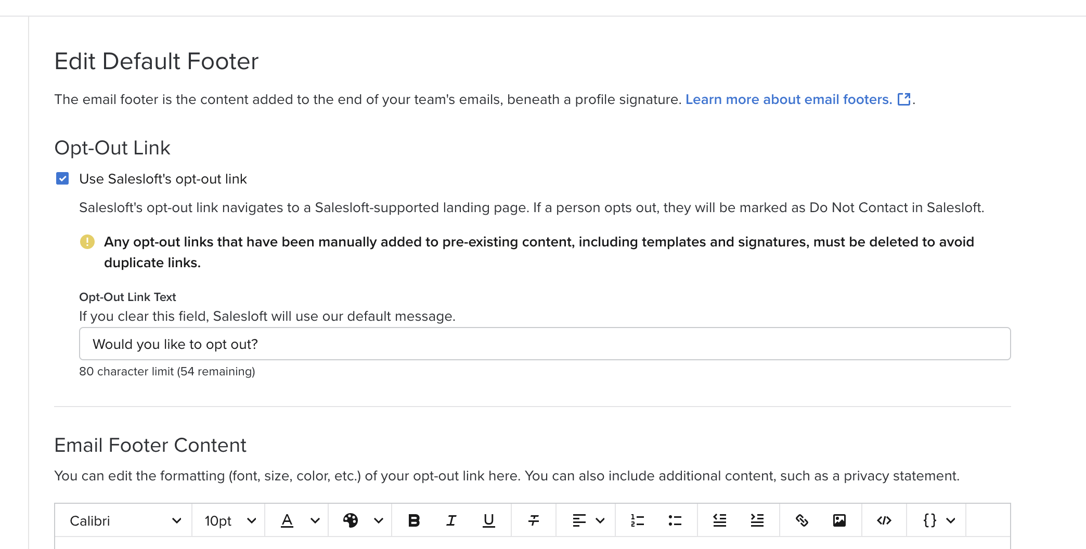Apply strikethrough formatting

pyautogui.click(x=534, y=520)
